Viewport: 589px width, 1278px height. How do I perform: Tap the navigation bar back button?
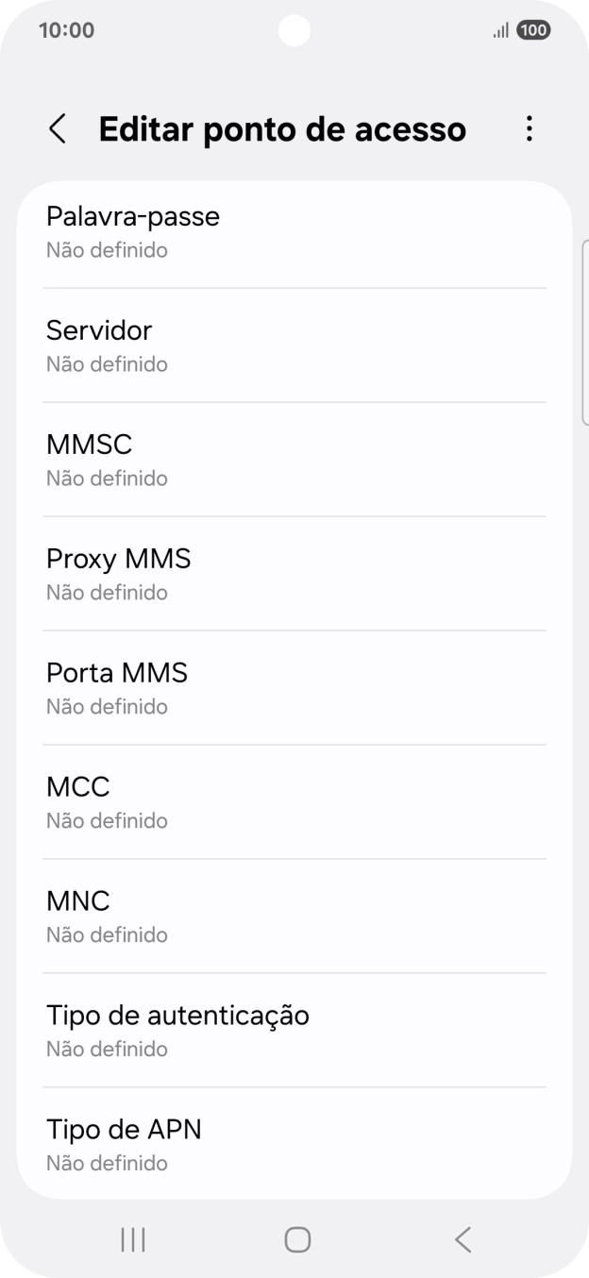tap(462, 1240)
